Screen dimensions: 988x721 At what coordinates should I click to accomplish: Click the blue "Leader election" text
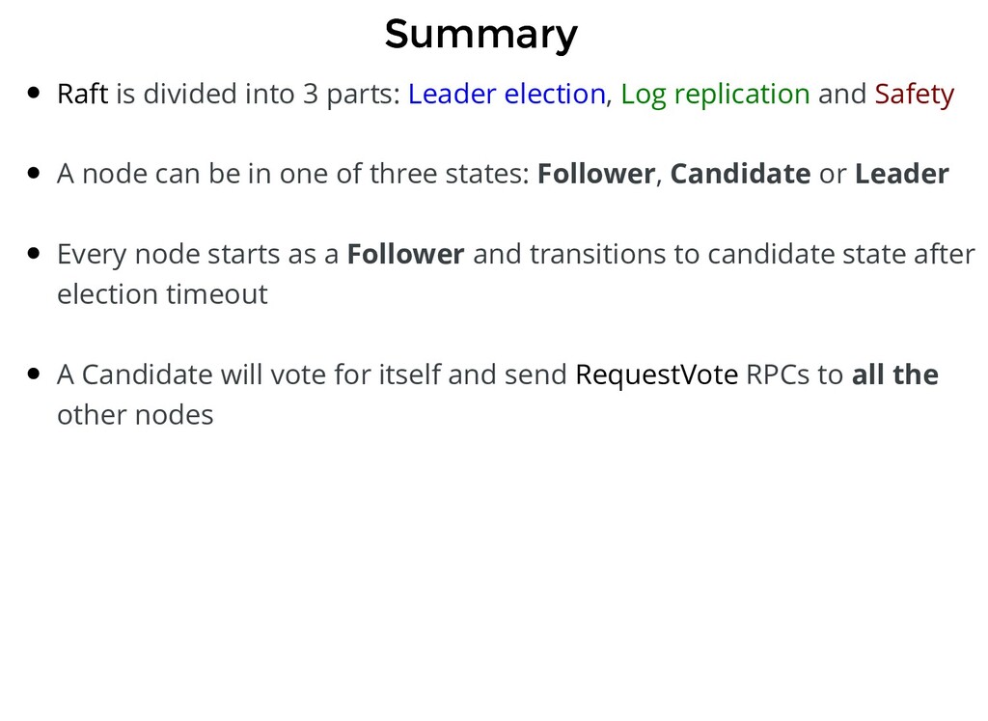[507, 94]
